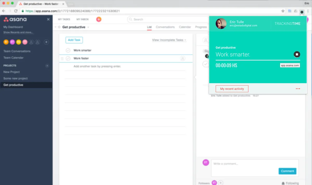Reload the page
The width and height of the screenshot is (312, 185).
pyautogui.click(x=16, y=11)
